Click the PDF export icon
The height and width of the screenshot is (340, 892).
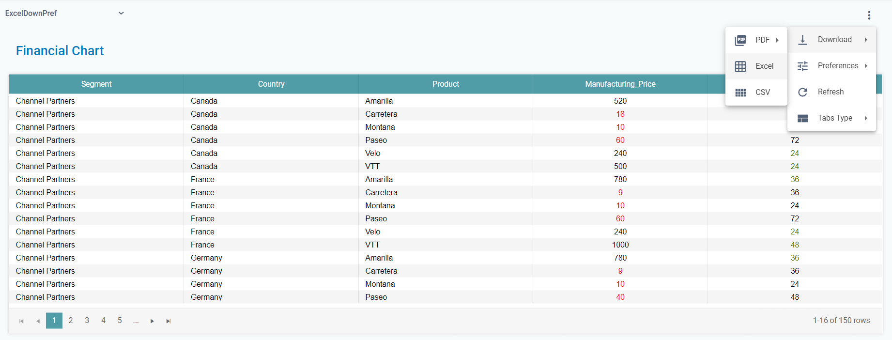click(x=740, y=40)
